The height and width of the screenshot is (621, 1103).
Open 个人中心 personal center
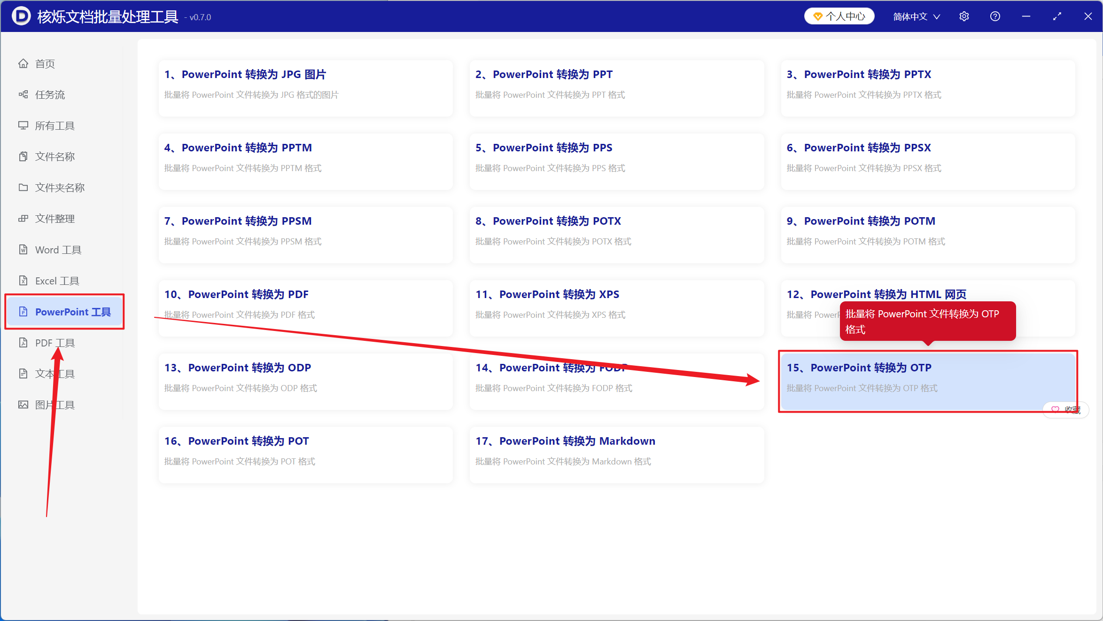click(x=839, y=16)
